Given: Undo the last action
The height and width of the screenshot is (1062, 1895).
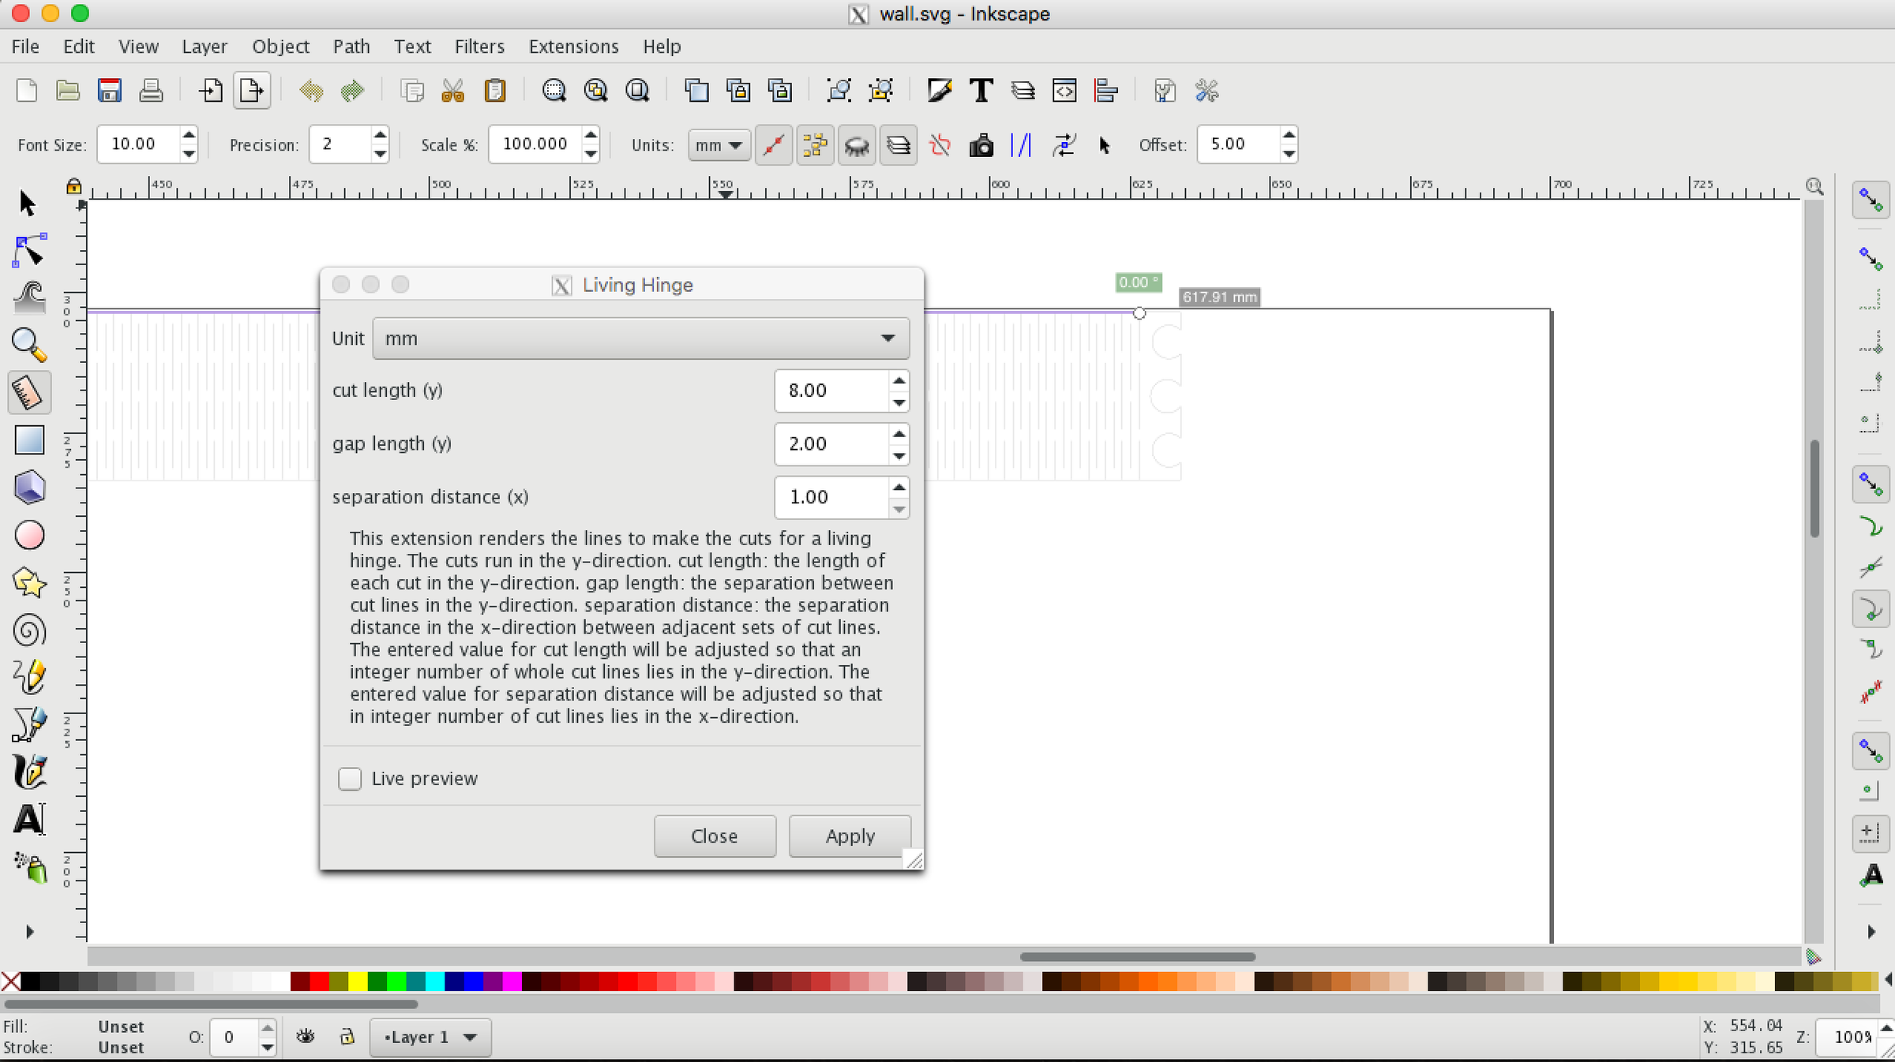Looking at the screenshot, I should click(x=311, y=91).
